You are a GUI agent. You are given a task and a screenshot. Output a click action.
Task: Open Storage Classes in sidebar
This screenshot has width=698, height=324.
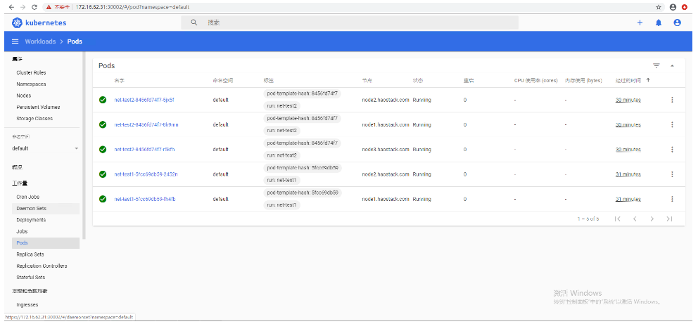click(x=34, y=119)
